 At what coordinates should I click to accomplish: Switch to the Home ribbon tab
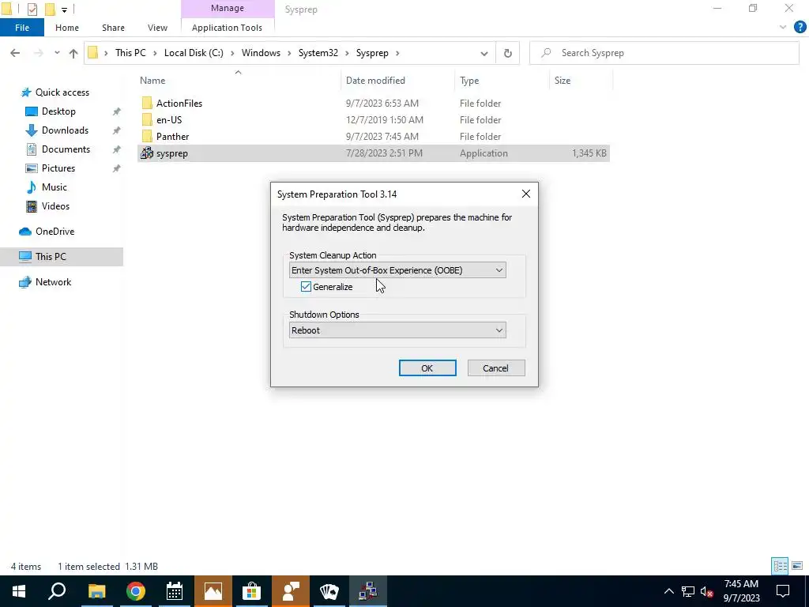pos(67,28)
